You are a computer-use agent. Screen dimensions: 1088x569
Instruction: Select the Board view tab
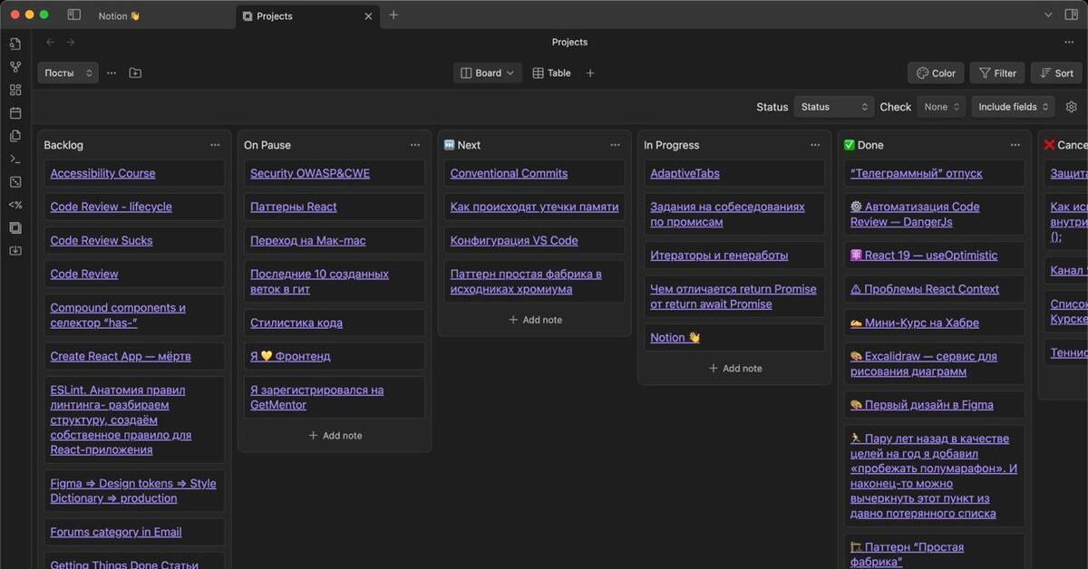click(488, 73)
